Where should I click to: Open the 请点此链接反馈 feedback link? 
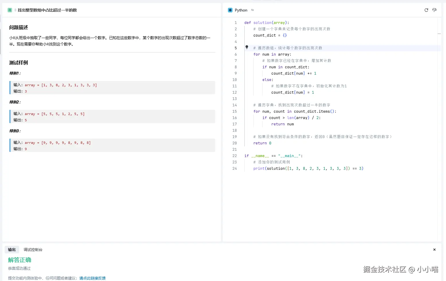coord(92,278)
